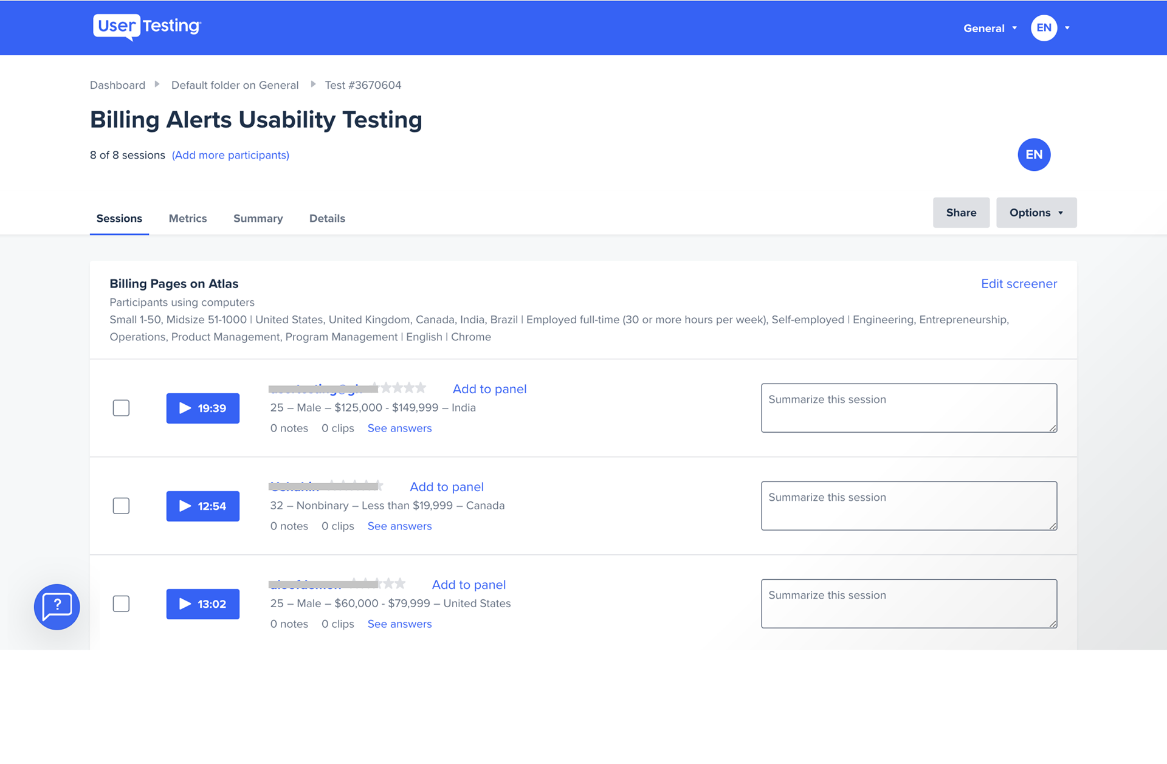Viewport: 1167px width, 764px height.
Task: Switch to the Details tab
Action: coord(327,218)
